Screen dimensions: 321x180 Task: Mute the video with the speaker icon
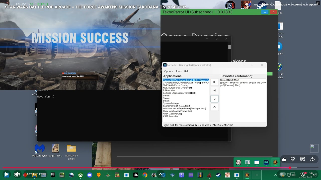(x=17, y=174)
